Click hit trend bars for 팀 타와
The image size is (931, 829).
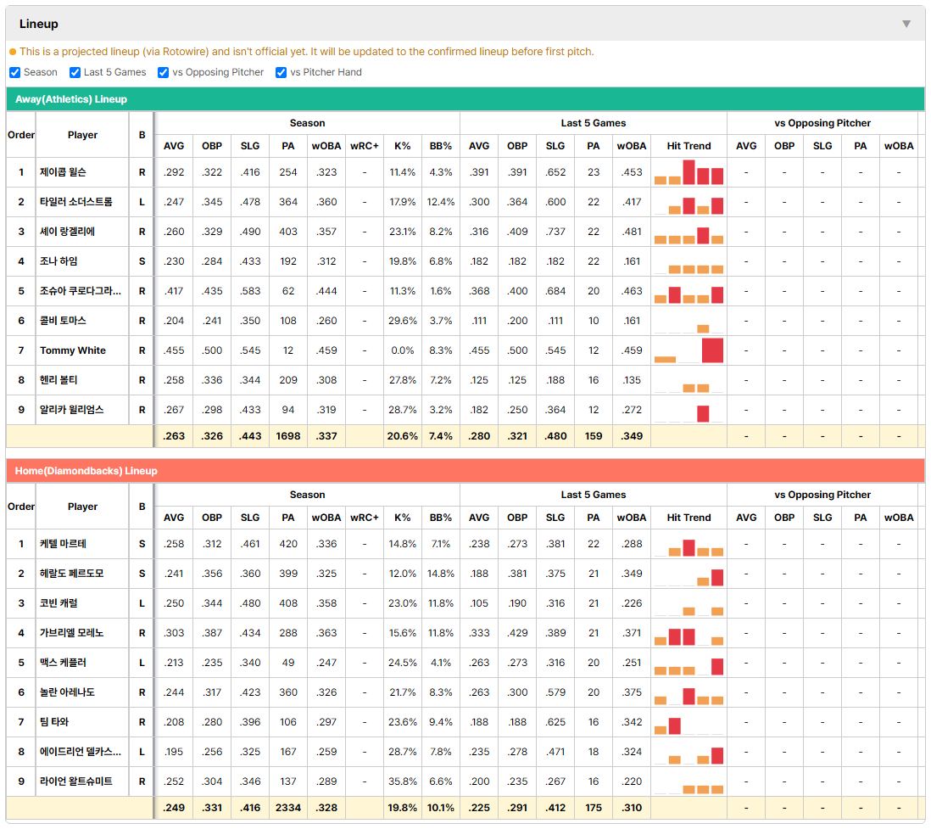click(x=688, y=722)
